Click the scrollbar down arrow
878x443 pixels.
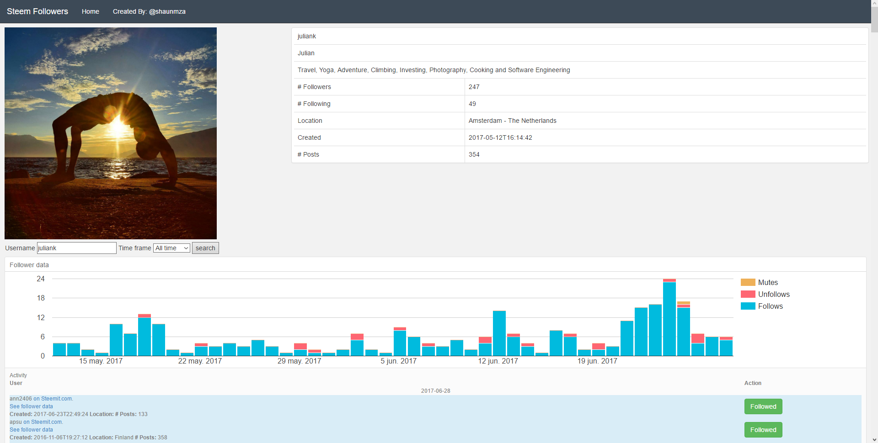point(874,440)
